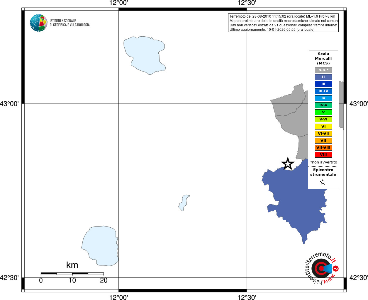Select the II intensity legend swatch
Screen dimensions: 368x300
[x=323, y=77]
